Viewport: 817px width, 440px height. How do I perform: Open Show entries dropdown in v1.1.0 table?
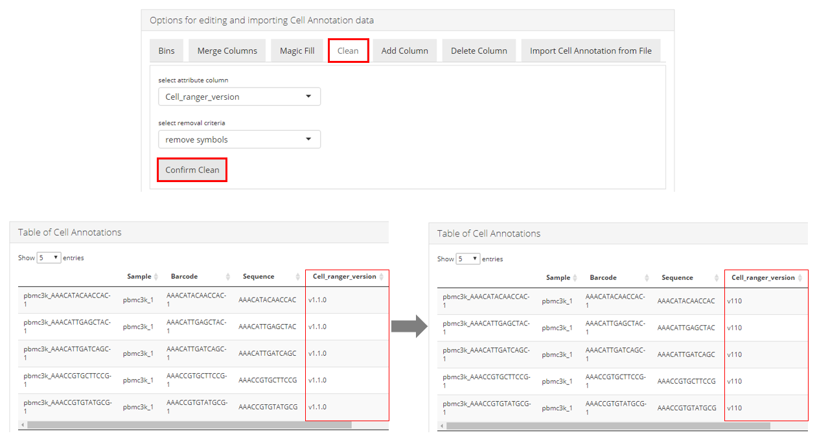pyautogui.click(x=49, y=258)
